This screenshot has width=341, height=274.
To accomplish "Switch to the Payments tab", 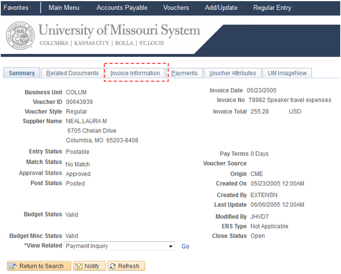I will click(x=185, y=73).
